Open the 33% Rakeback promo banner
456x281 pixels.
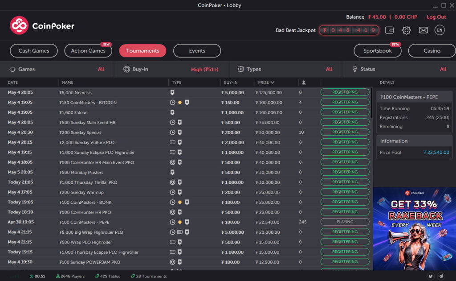[x=415, y=229]
